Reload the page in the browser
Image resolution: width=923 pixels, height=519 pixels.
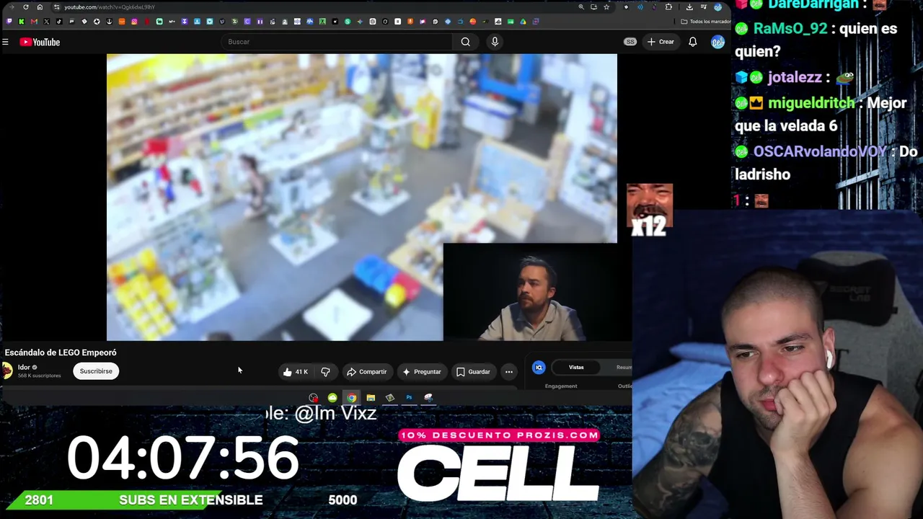click(x=26, y=7)
